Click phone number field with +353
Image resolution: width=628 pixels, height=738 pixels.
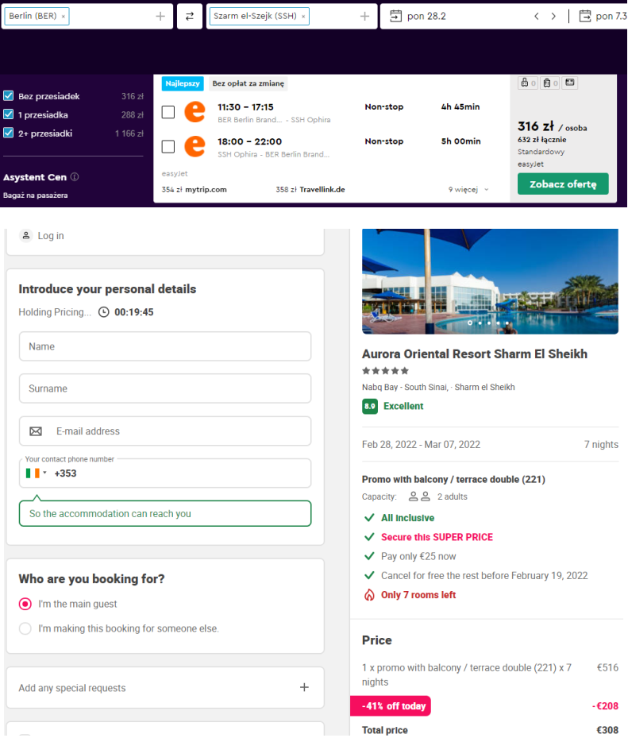coord(165,473)
